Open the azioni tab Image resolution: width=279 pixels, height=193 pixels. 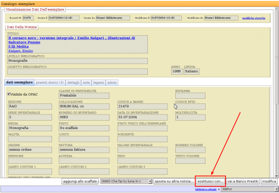[112, 83]
